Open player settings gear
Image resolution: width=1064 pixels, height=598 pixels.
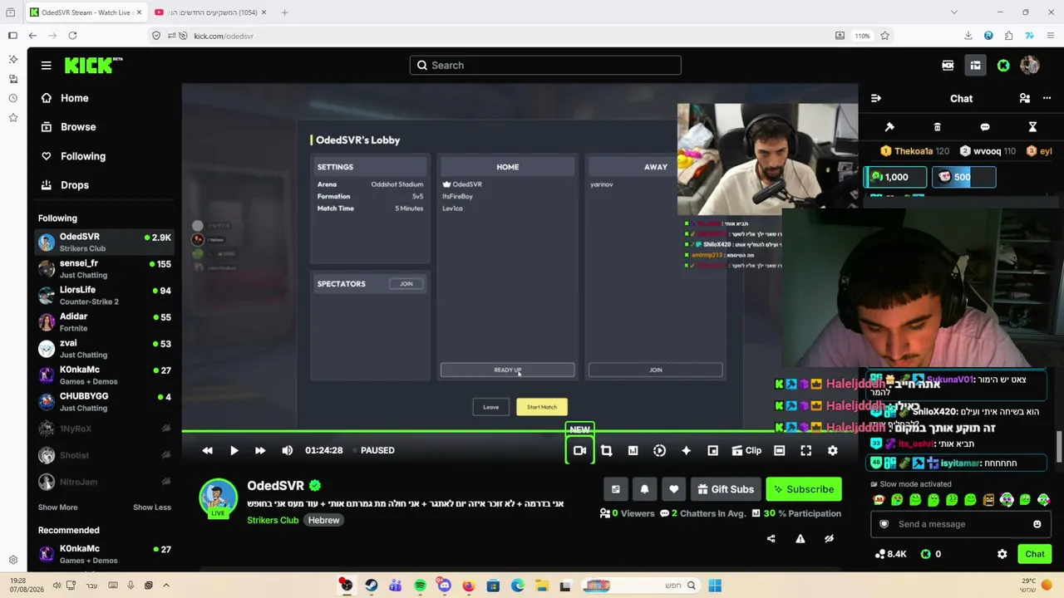(832, 450)
